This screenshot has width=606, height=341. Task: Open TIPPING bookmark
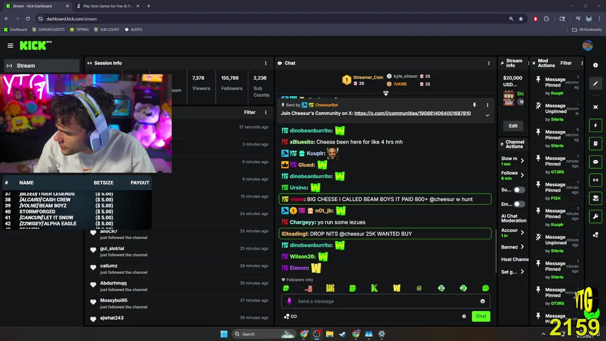79,29
